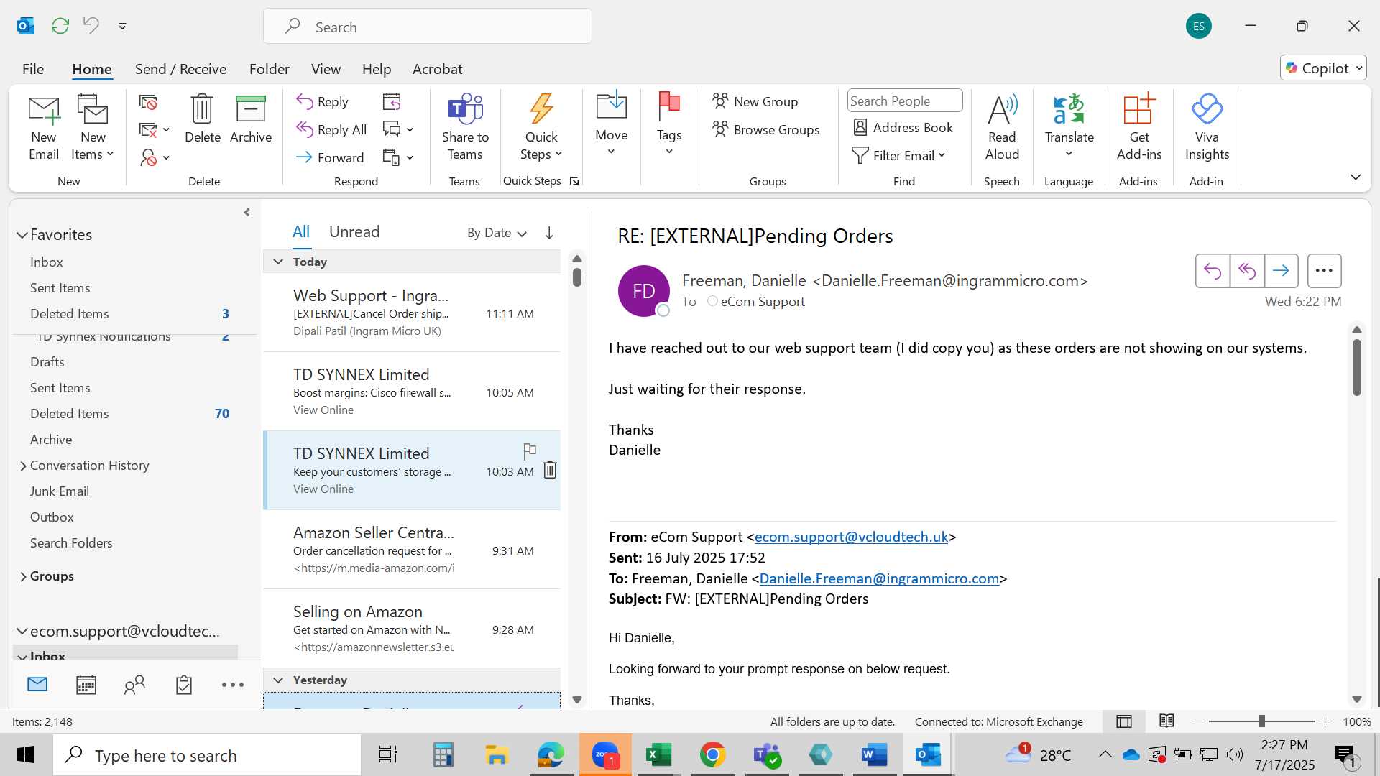Viewport: 1380px width, 776px height.
Task: Open Viva Insights add-in
Action: [1207, 128]
